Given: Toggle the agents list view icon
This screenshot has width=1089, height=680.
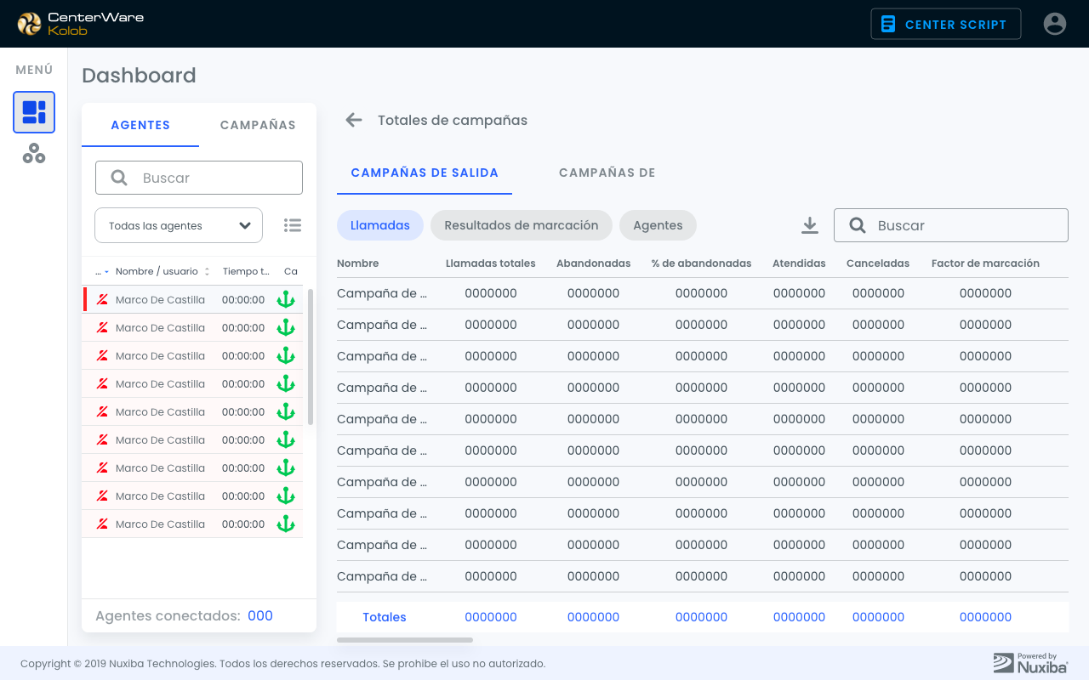Looking at the screenshot, I should point(293,225).
